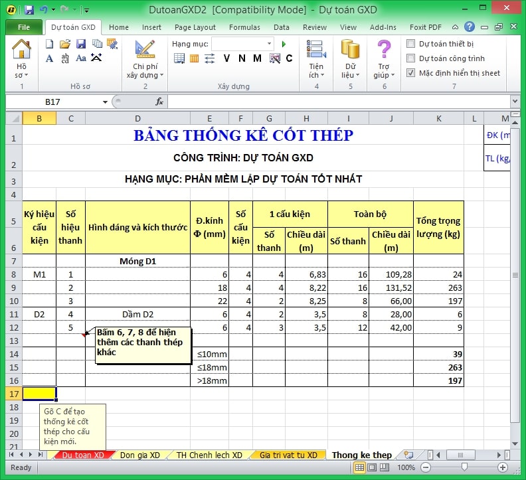Enable the Dự toán thiết bị checkbox
526x480 pixels.
tap(411, 44)
